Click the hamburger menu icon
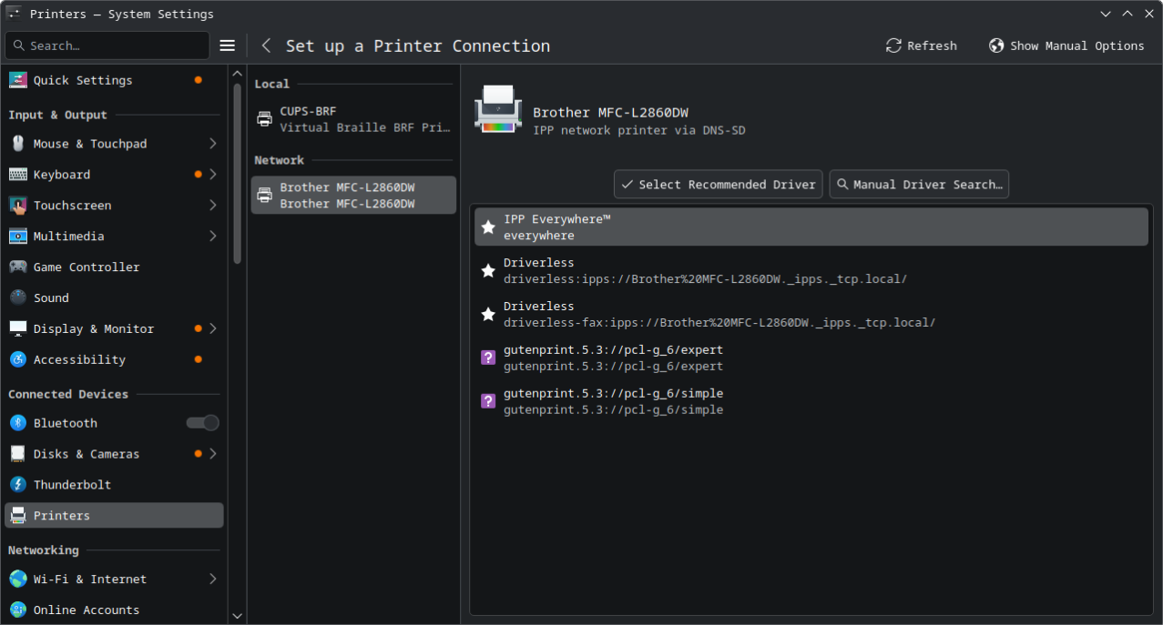The image size is (1163, 625). [x=228, y=45]
